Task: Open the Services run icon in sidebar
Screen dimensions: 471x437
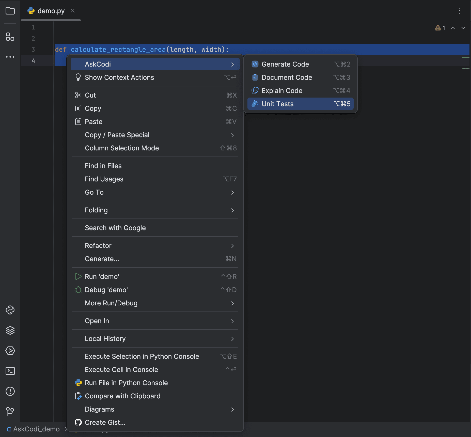Action: (x=10, y=351)
